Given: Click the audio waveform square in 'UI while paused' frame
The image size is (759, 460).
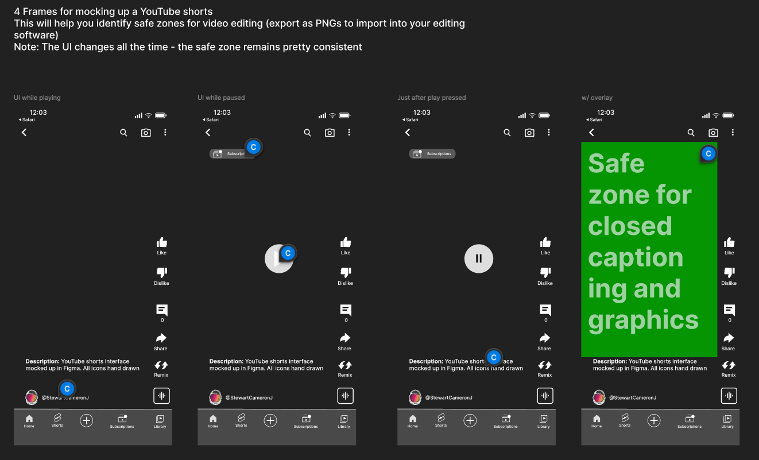Looking at the screenshot, I should [345, 396].
